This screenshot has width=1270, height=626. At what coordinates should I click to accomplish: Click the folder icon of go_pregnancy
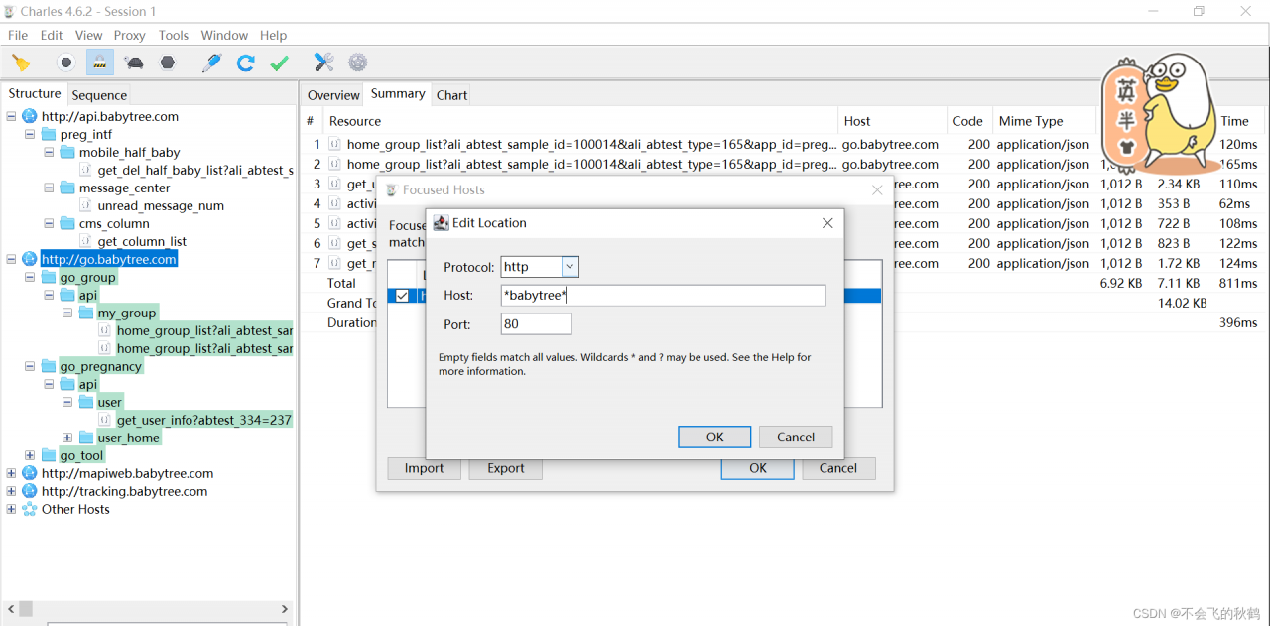[x=49, y=366]
